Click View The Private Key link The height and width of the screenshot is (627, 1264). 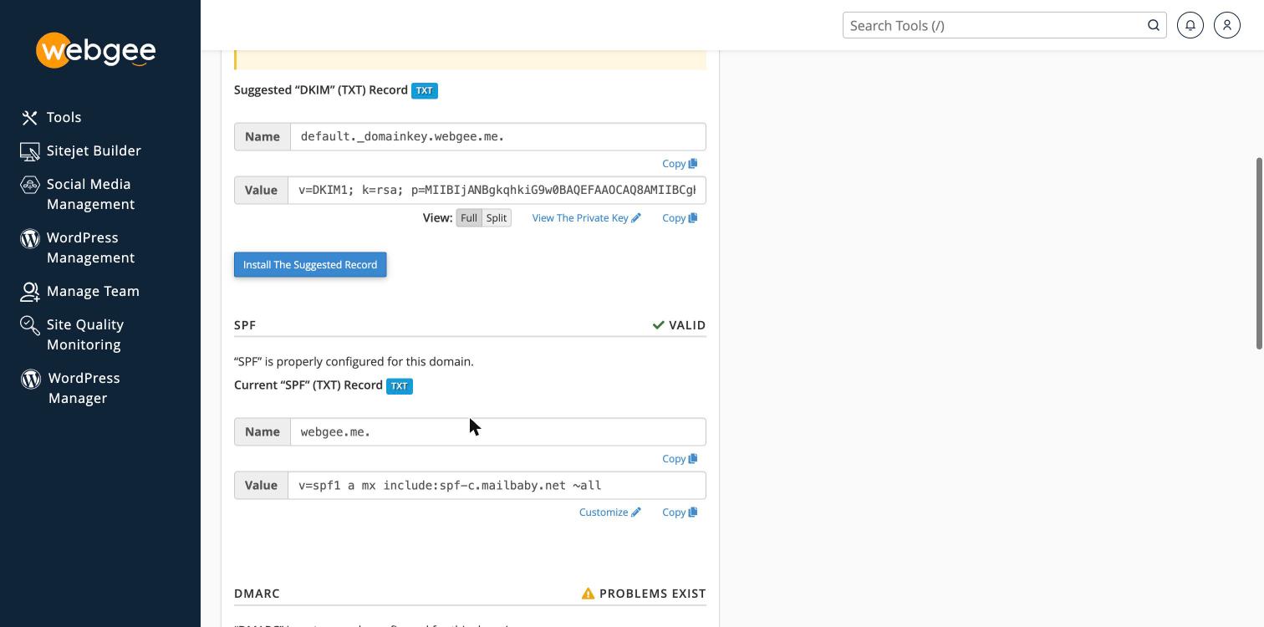point(586,217)
